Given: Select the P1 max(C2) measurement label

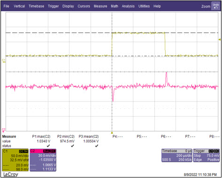Looking at the screenshot, I should click(41, 137).
